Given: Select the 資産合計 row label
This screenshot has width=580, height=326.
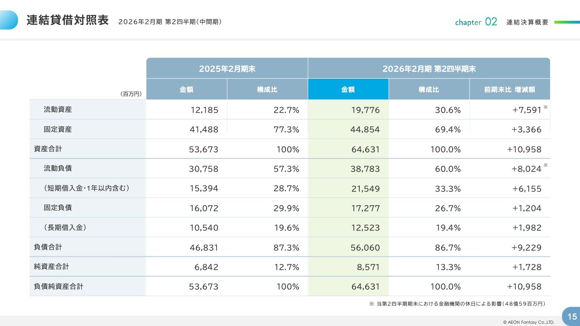Looking at the screenshot, I should tap(48, 149).
